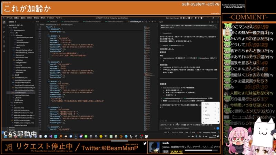276x155 pixels.
Task: Click the notification bell in status bar
Action: pos(218,132)
